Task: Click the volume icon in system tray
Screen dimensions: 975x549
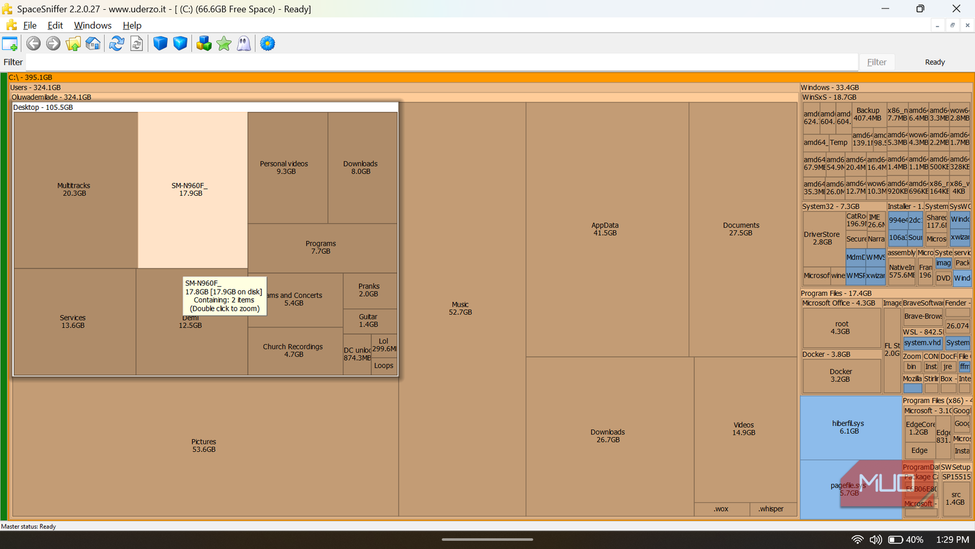Action: tap(876, 539)
